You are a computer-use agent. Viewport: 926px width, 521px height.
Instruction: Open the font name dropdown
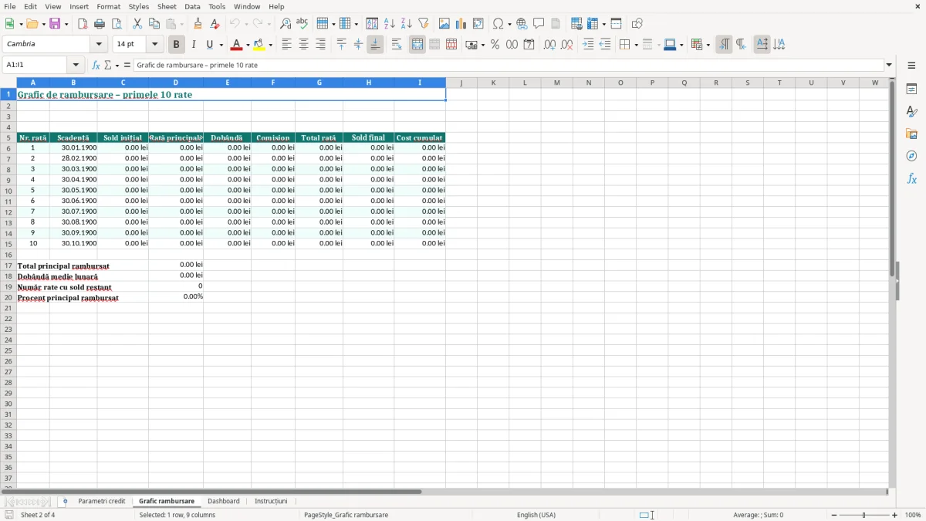click(x=99, y=45)
